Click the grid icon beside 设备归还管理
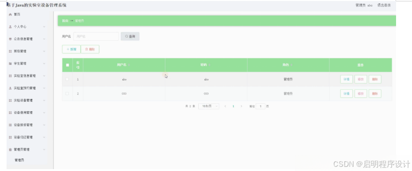412x171 pixels. [x=10, y=137]
